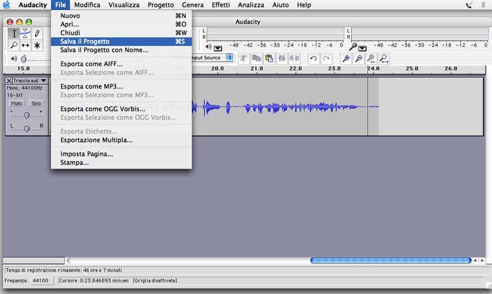This screenshot has height=294, width=492.
Task: Toggle Solo on the audio track
Action: [36, 104]
